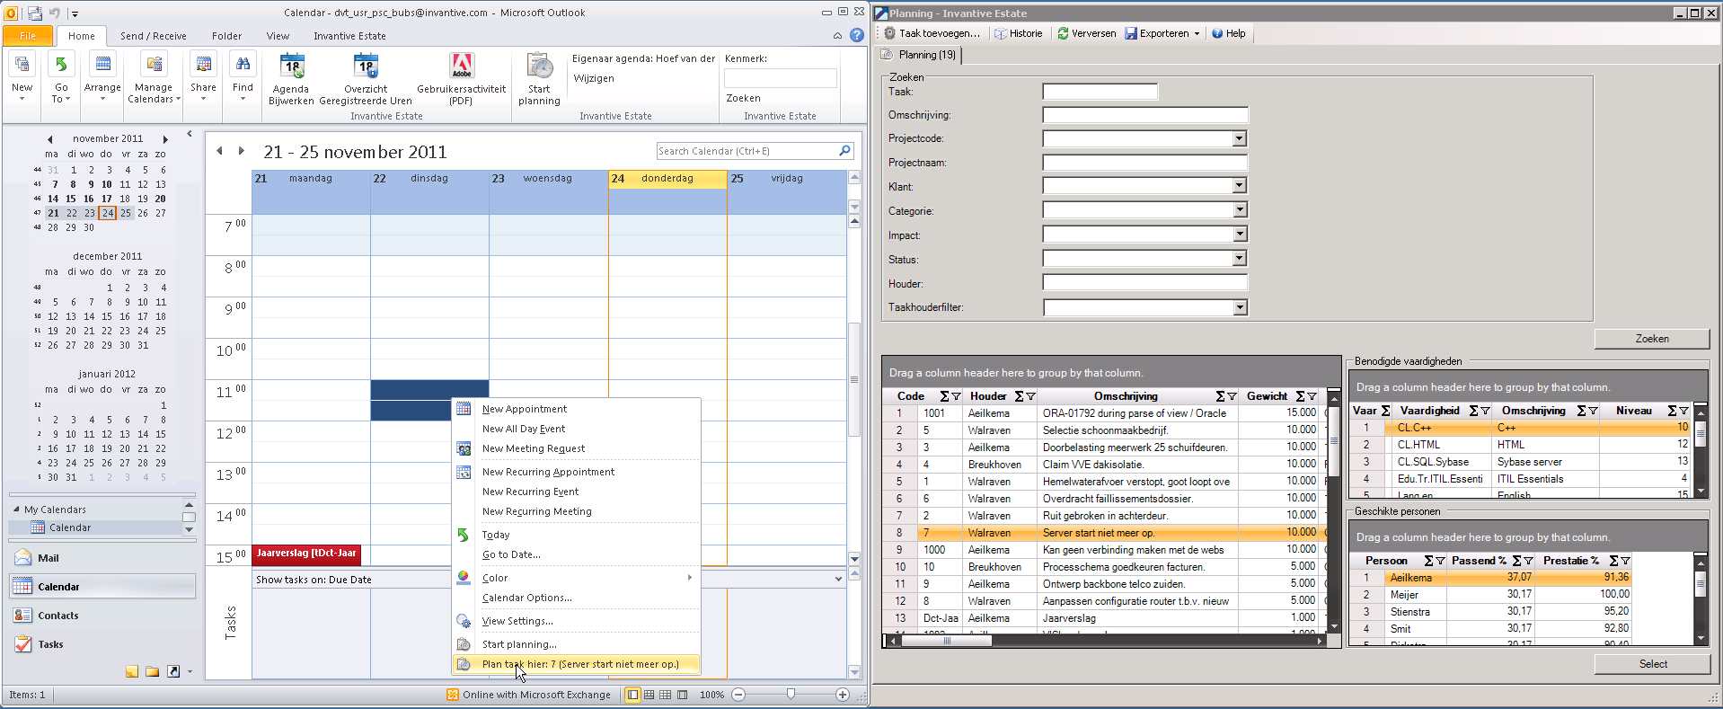Click the Zoeken button in Planning window
Screen dimensions: 1723x709
pos(1652,339)
